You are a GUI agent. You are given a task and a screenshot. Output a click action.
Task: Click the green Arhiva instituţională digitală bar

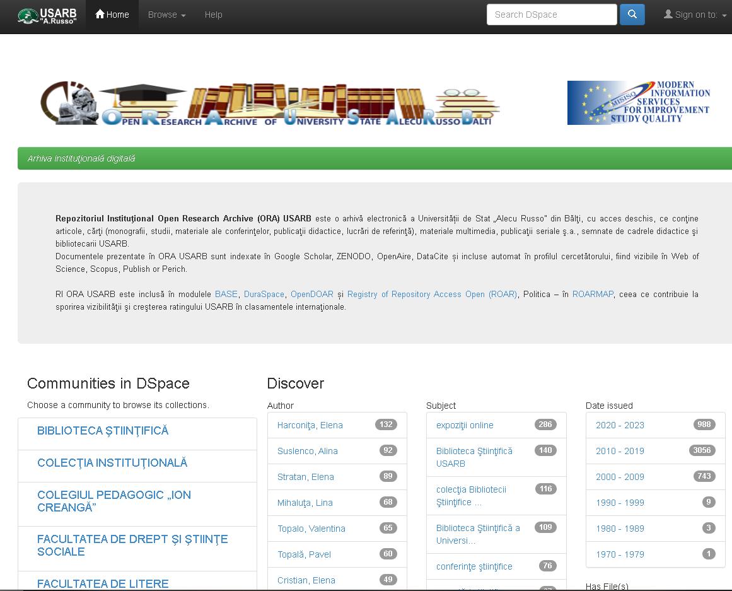pos(375,158)
